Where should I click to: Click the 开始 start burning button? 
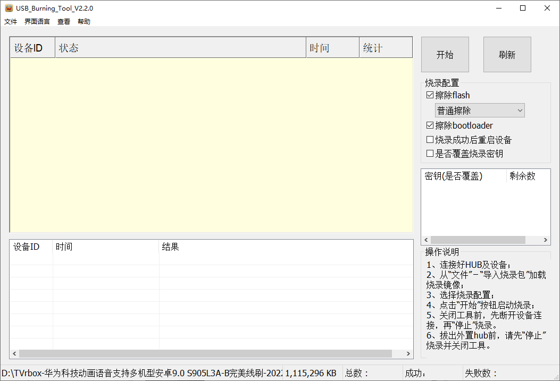(x=445, y=54)
